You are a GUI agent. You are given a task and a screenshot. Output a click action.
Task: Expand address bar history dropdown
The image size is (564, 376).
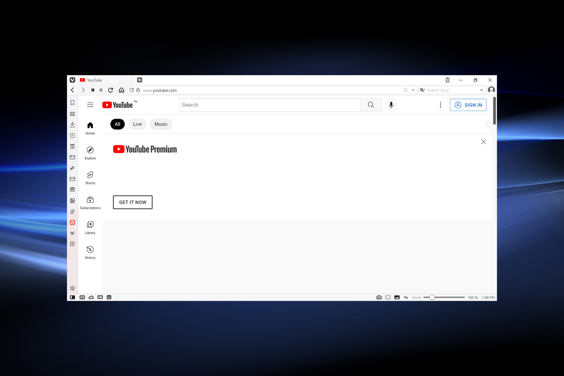[x=413, y=90]
